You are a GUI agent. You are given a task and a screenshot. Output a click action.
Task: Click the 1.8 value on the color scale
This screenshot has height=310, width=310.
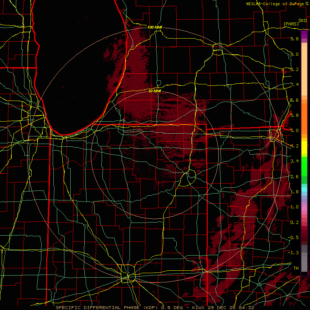coord(294,192)
